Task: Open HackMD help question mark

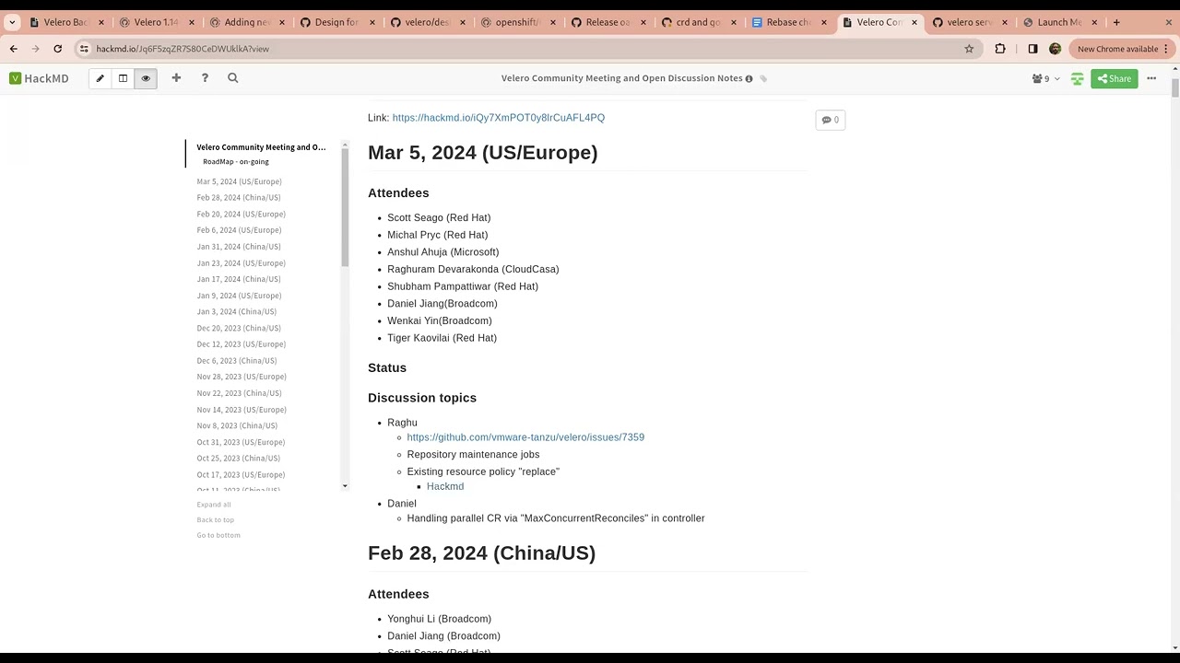Action: pos(205,78)
